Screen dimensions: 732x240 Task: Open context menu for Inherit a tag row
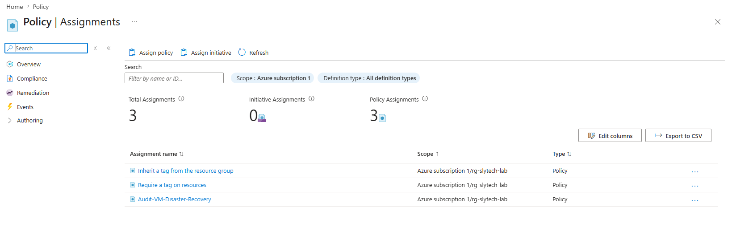(x=695, y=171)
